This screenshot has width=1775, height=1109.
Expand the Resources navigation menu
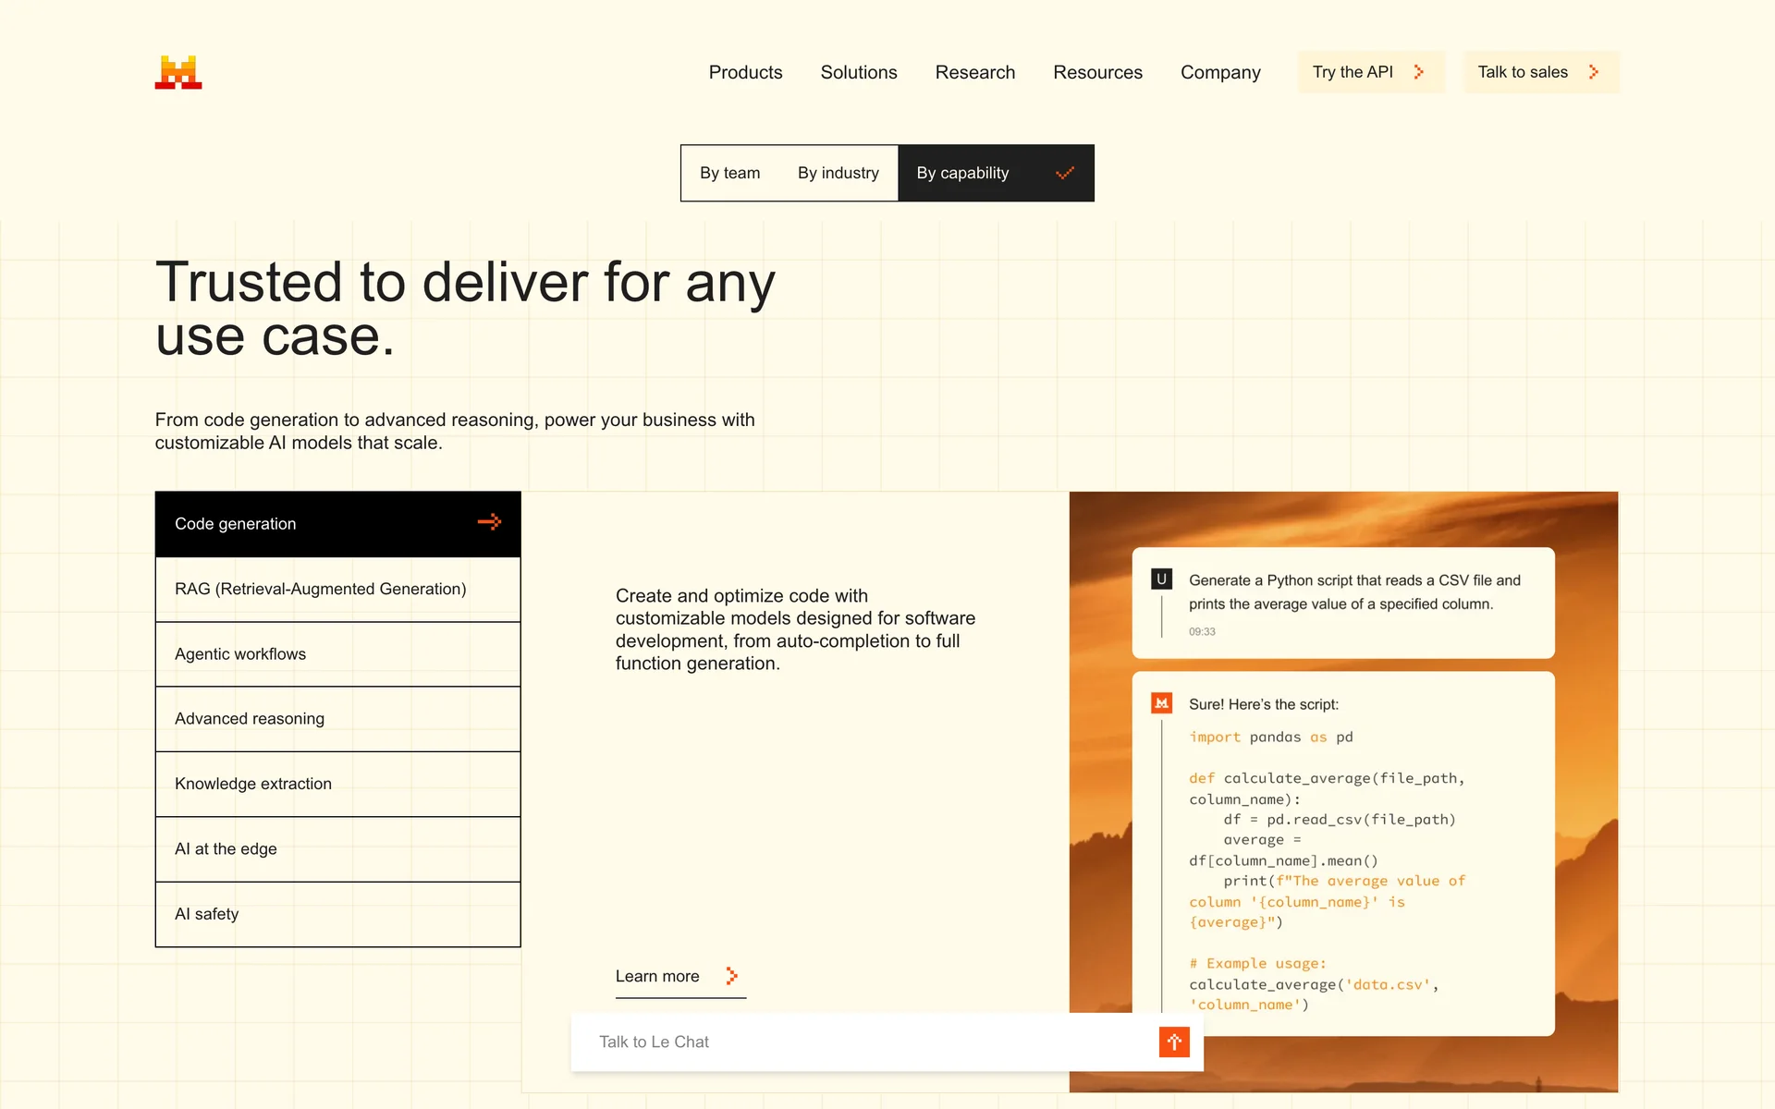[x=1097, y=72]
